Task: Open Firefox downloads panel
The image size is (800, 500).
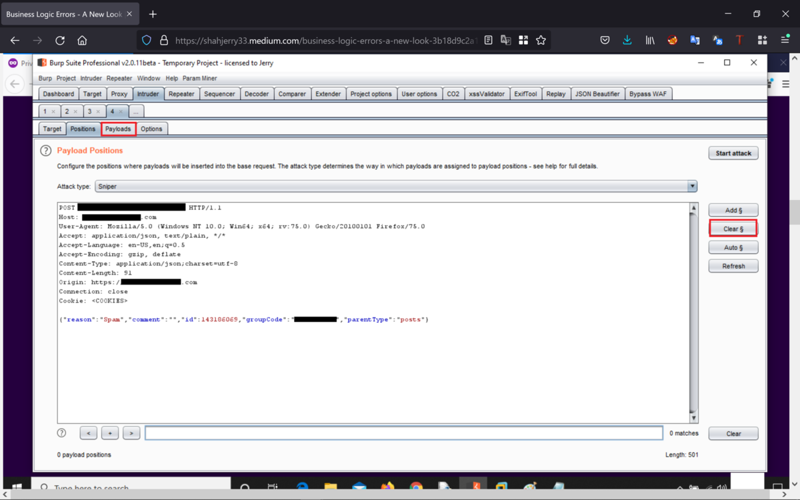Action: click(627, 41)
